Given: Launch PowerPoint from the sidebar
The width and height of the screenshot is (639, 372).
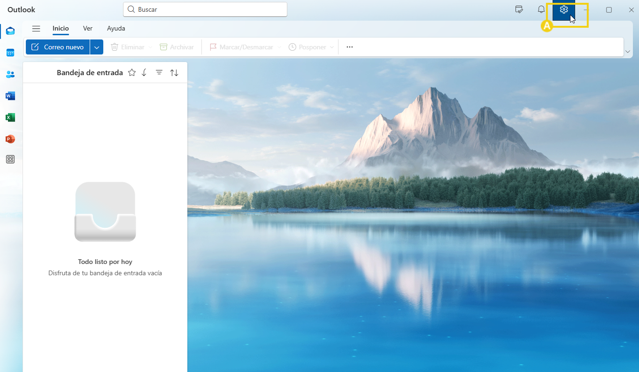Looking at the screenshot, I should point(10,139).
